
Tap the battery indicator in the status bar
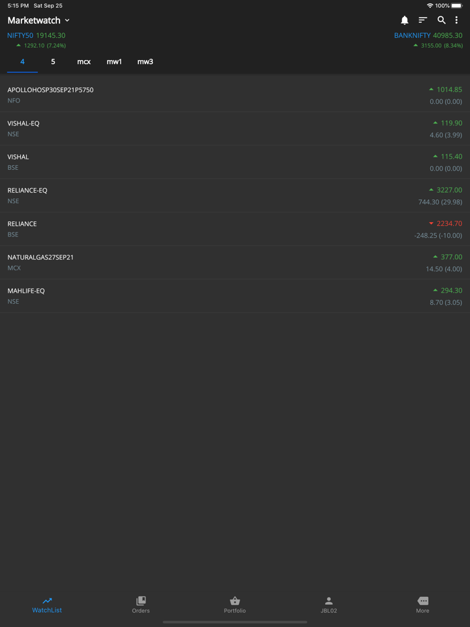pyautogui.click(x=458, y=5)
